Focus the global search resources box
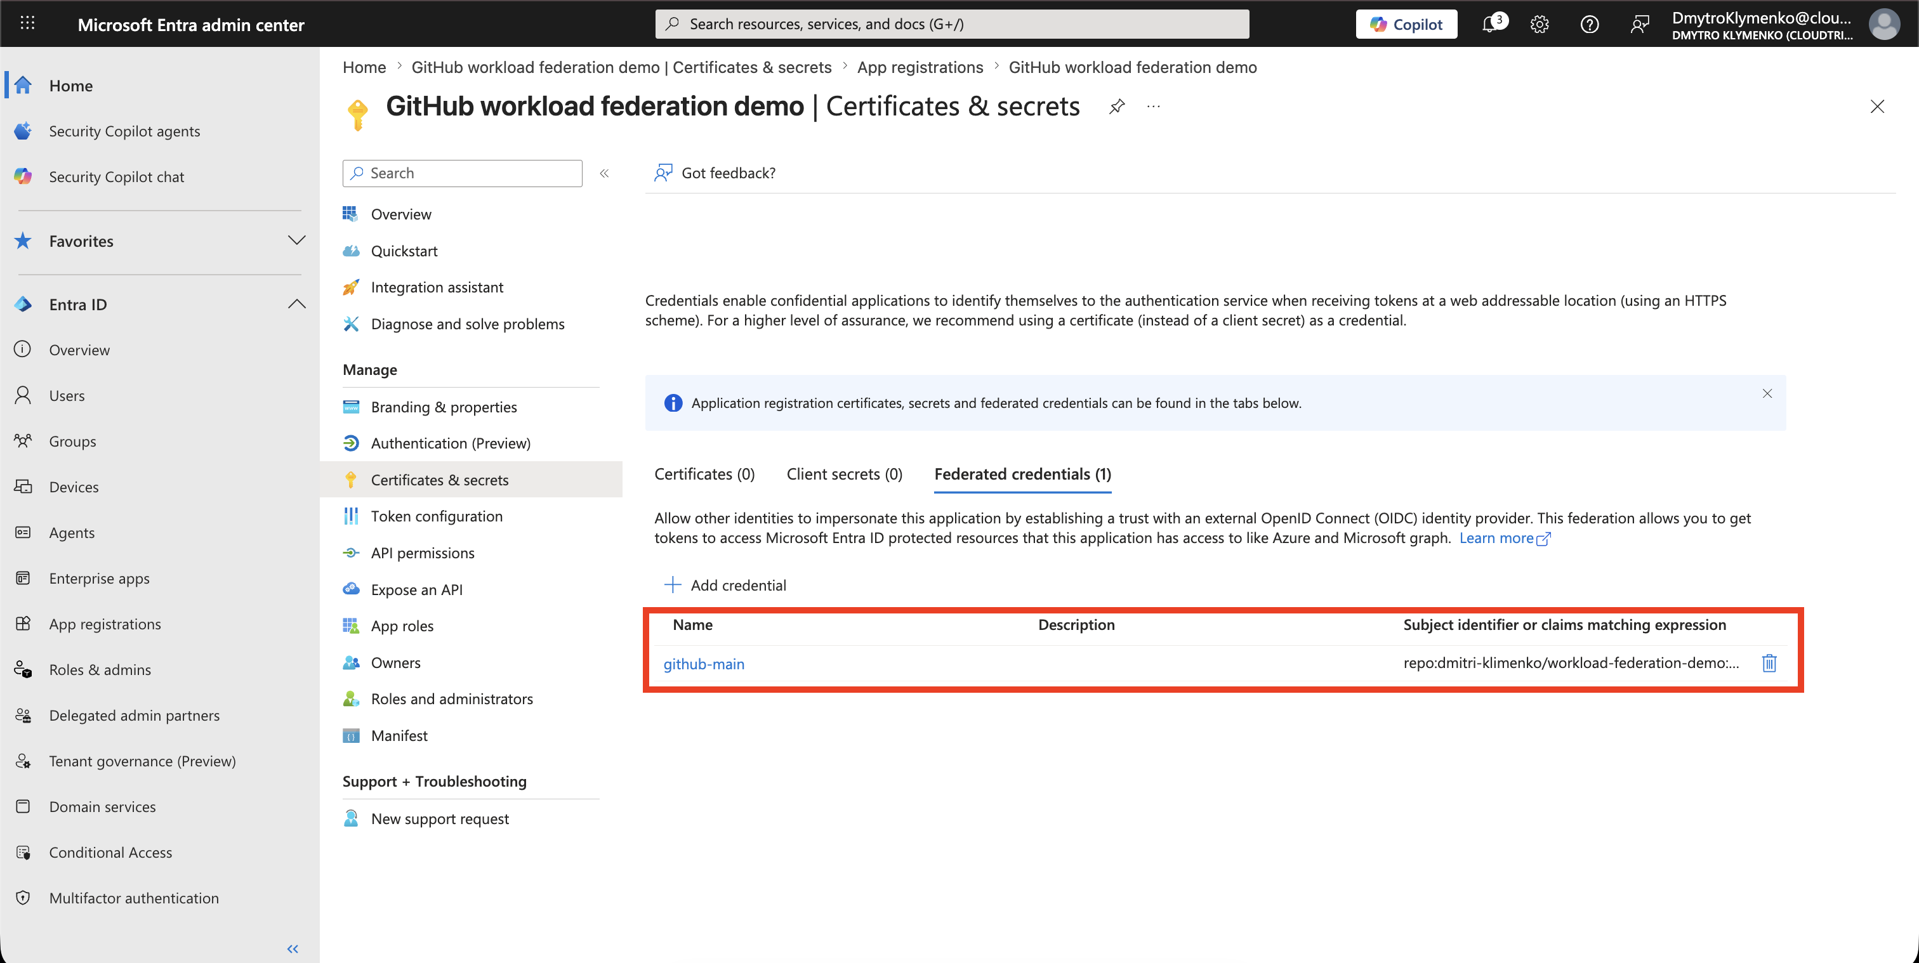Viewport: 1919px width, 963px height. point(952,24)
